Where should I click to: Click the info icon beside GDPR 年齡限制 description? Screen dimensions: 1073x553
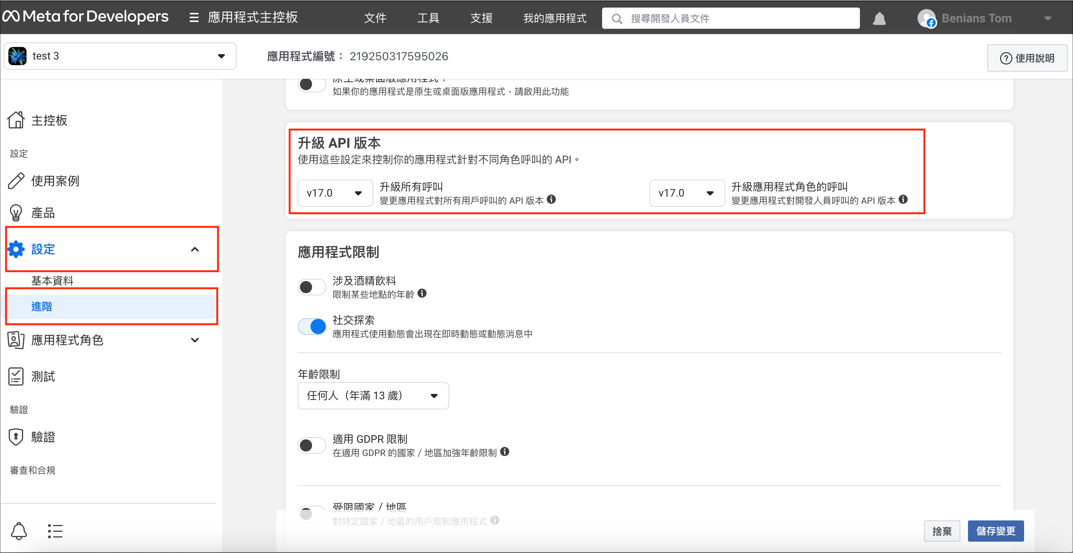coord(504,451)
